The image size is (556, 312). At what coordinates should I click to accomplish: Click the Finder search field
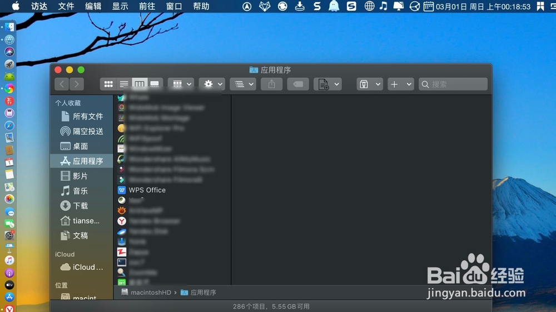[x=453, y=84]
